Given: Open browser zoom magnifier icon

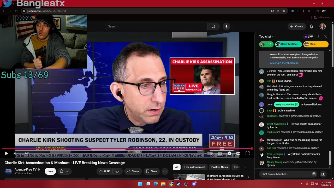Looking at the screenshot, I should click(x=278, y=11).
